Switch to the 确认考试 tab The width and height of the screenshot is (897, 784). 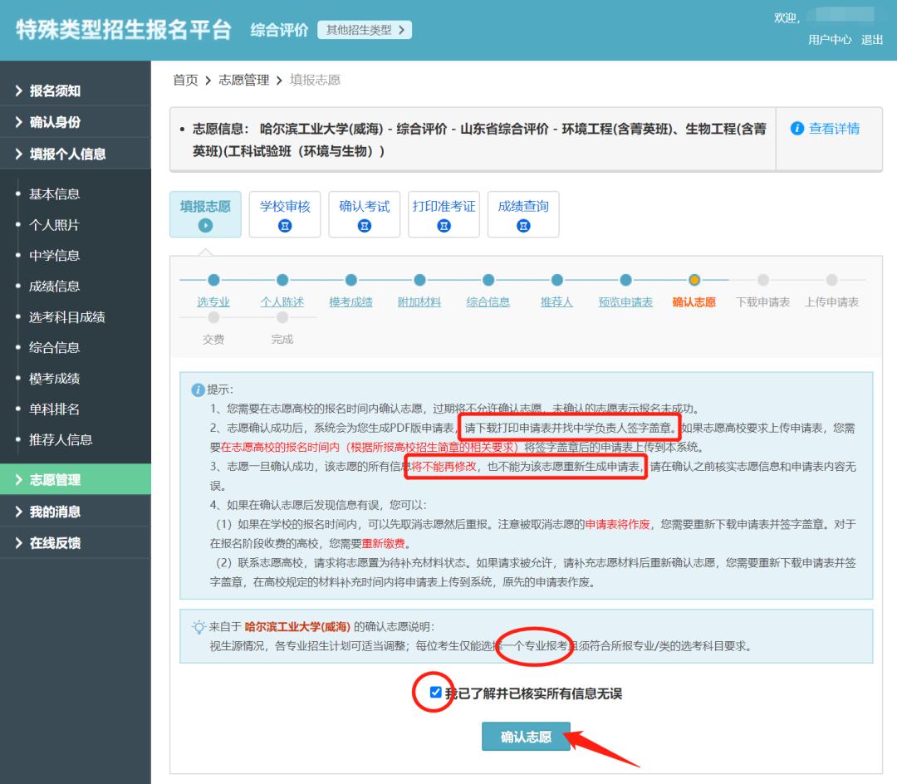(365, 214)
